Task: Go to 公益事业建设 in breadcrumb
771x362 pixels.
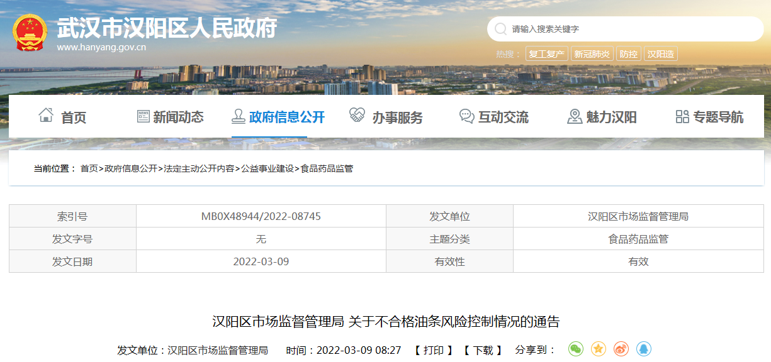Action: tap(267, 168)
